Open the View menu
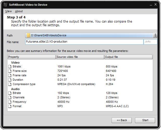This screenshot has height=130, width=161. (x=8, y=11)
